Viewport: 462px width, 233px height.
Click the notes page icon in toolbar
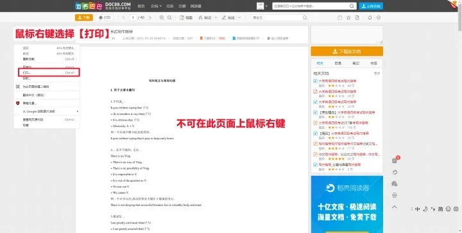[x=339, y=18]
